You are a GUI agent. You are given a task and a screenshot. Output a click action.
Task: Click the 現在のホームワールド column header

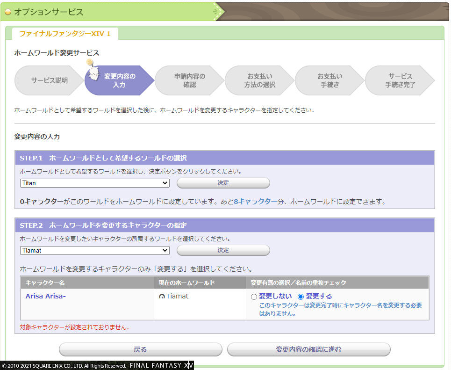click(x=200, y=283)
